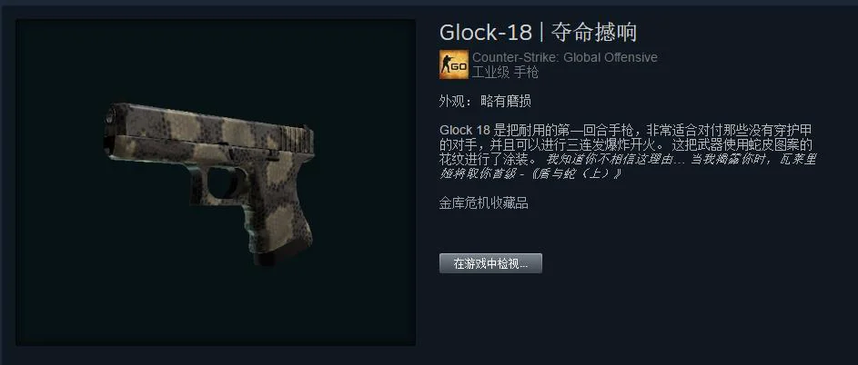Click the 工业级 手枪 rarity label
The image size is (858, 365).
point(505,72)
